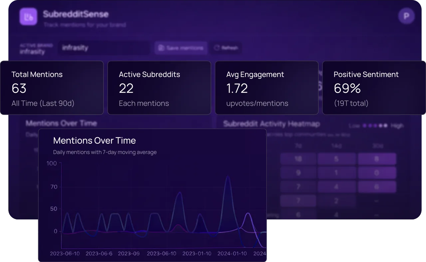Screen dimensions: 426x262
Task: Click the chart y-axis label "70"
Action: [x=54, y=187]
